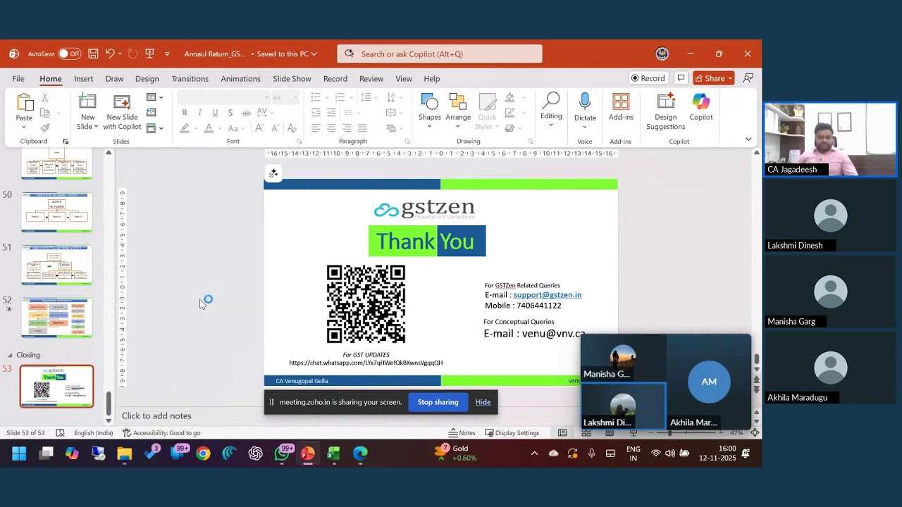Click the Record button in ribbon header

coord(648,78)
